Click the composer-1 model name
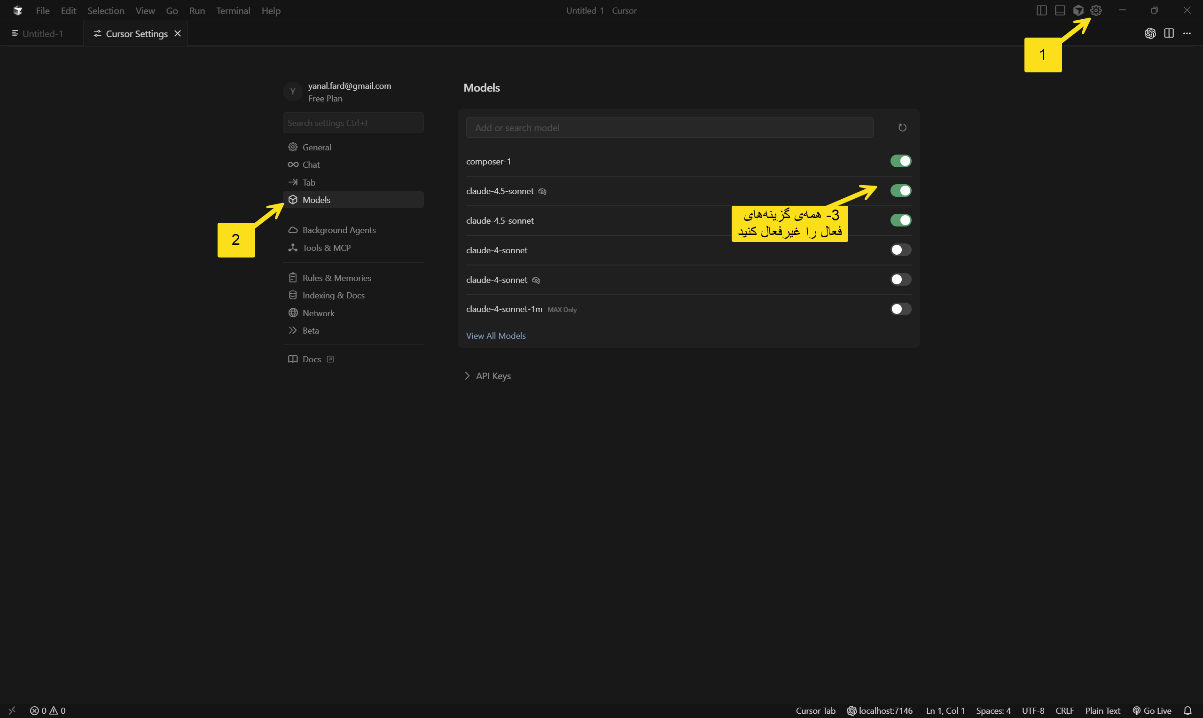1203x718 pixels. point(488,162)
